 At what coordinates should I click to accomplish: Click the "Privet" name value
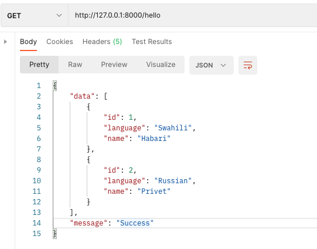coord(154,191)
